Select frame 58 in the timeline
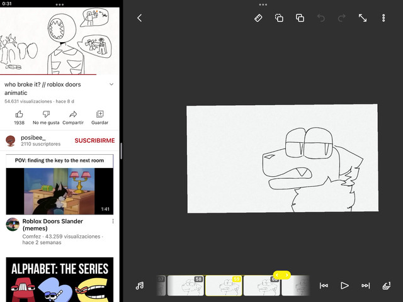403x302 pixels. pyautogui.click(x=186, y=286)
